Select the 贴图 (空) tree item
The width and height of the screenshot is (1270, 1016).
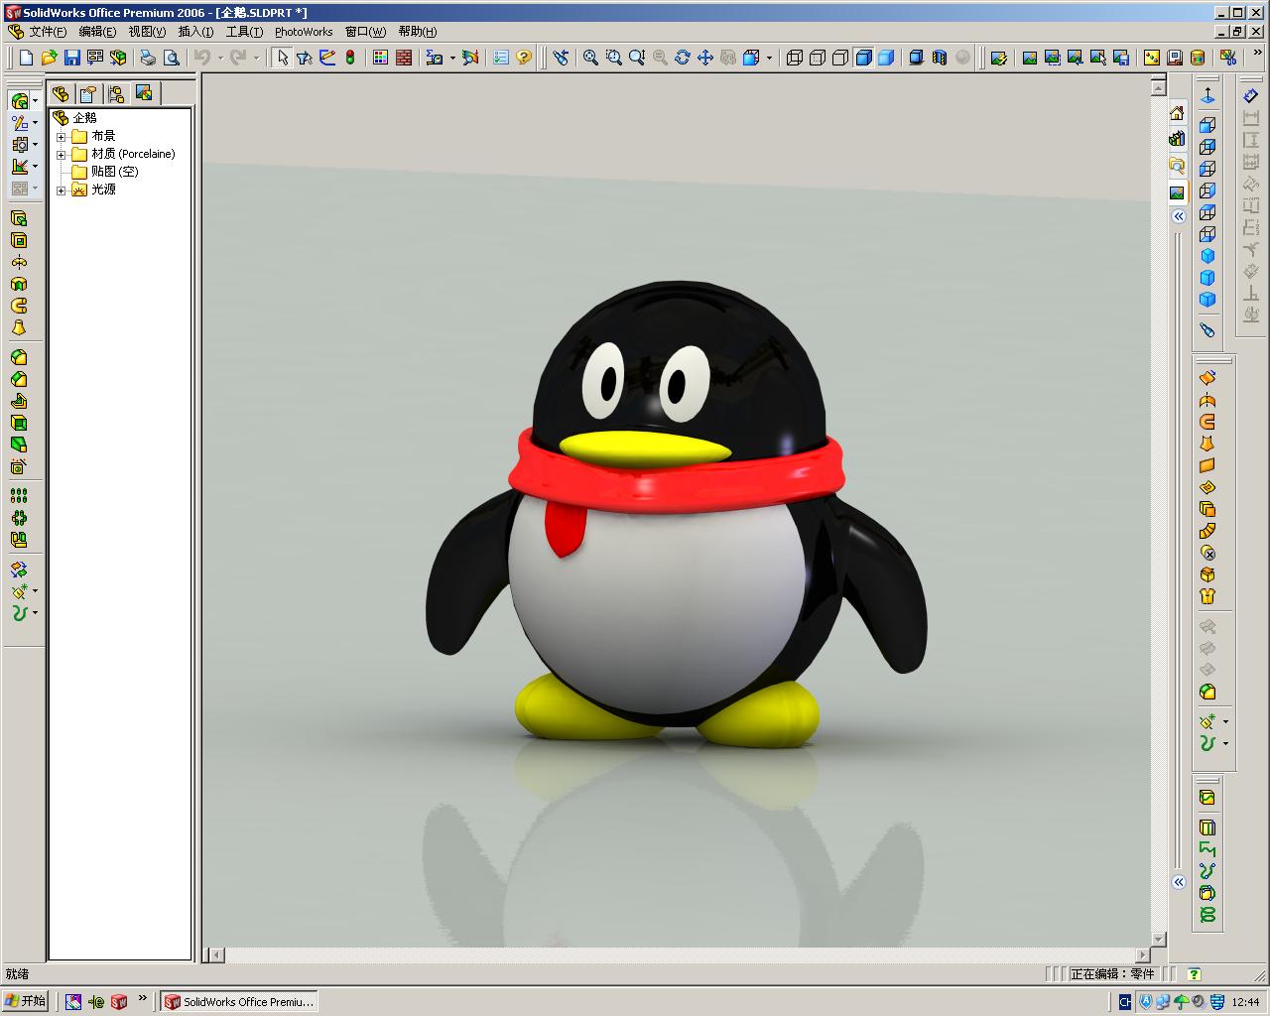coord(114,172)
